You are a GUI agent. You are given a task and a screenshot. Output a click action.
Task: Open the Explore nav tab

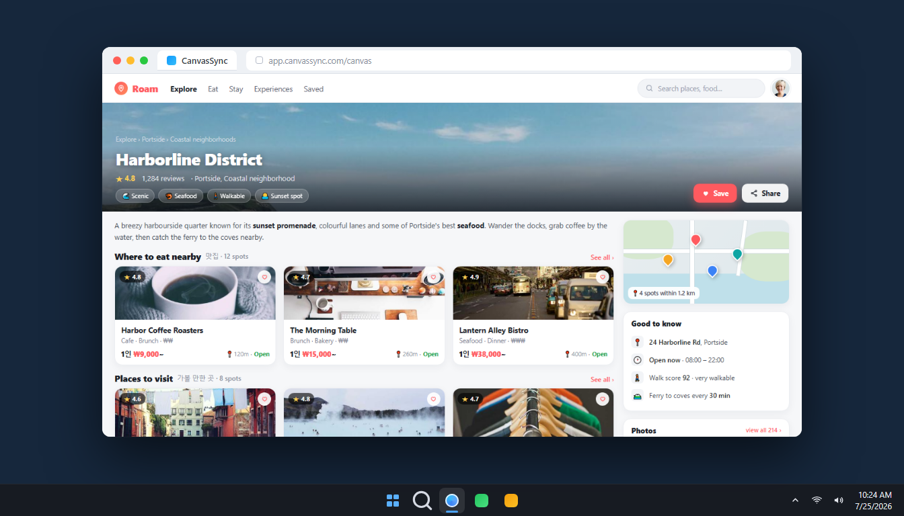click(x=184, y=89)
